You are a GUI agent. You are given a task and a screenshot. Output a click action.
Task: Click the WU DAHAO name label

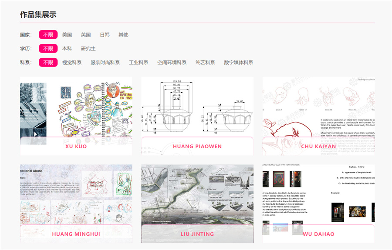click(x=318, y=234)
